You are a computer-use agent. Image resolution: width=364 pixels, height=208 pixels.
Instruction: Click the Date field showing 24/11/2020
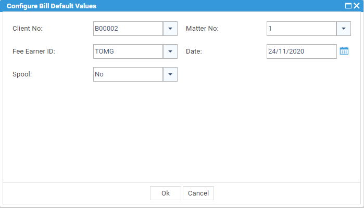point(302,51)
